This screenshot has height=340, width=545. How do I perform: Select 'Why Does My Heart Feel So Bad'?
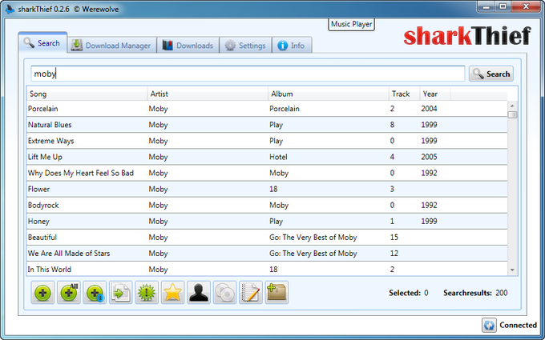point(267,173)
